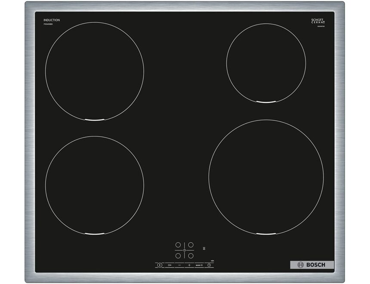Select the rear-left zone selector circle

(178, 245)
